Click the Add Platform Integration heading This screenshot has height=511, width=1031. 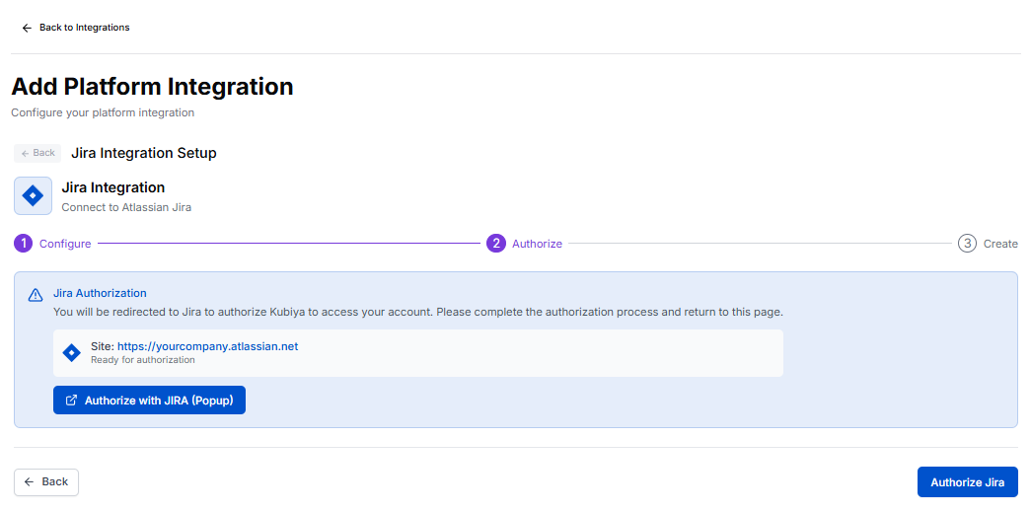pos(153,87)
